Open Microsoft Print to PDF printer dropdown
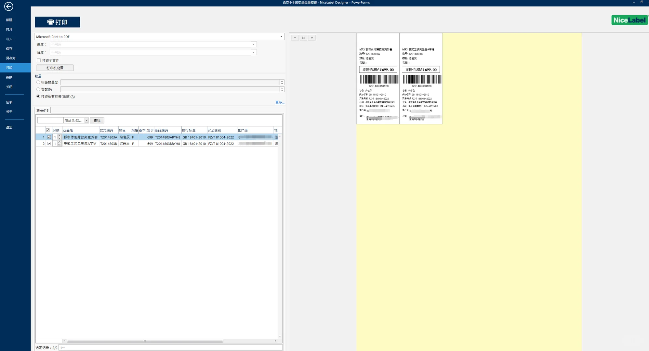 coord(281,36)
